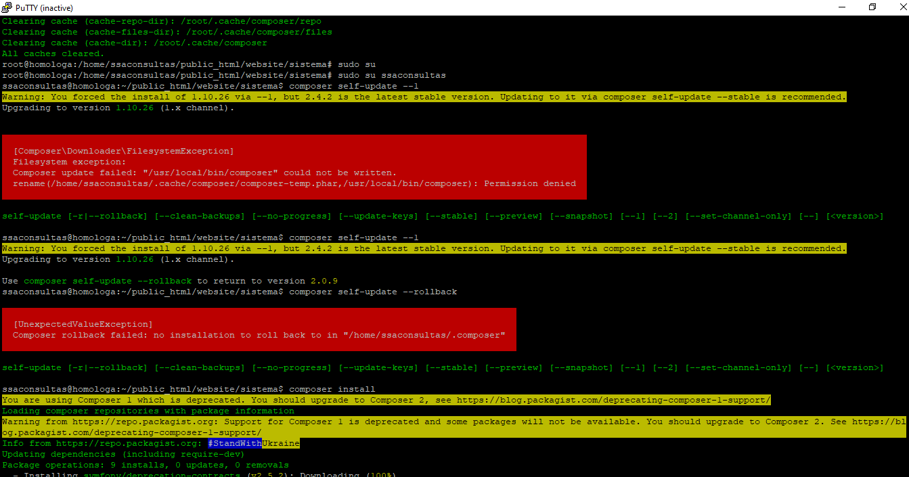Screen dimensions: 909x477
Task: Click 'Info from https://repo.packagist.org:' text
Action: 102,443
